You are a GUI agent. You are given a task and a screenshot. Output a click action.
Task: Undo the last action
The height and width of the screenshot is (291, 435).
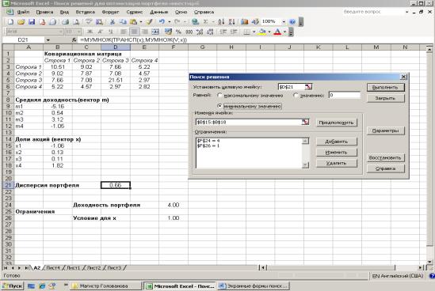[x=162, y=21]
